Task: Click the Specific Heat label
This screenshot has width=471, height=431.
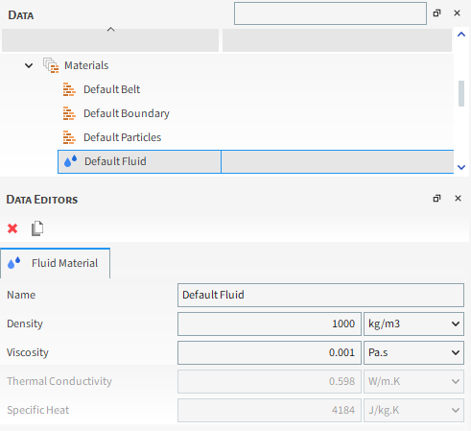Action: tap(38, 410)
